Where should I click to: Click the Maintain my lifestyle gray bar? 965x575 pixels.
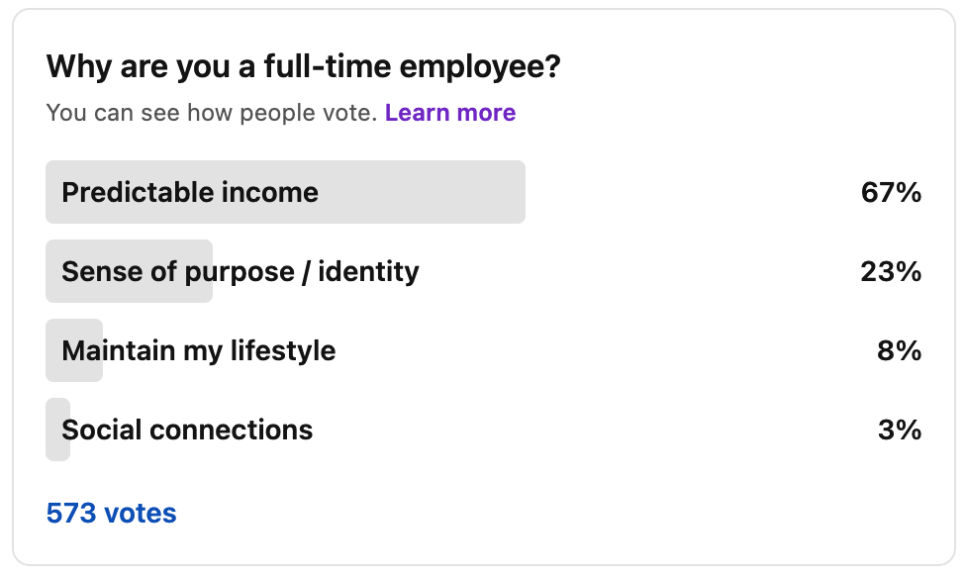74,350
